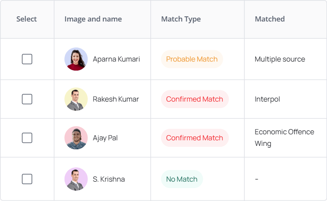Tick the checkbox for Aparna Kumari
Viewport: 327px width, 201px height.
pyautogui.click(x=27, y=59)
